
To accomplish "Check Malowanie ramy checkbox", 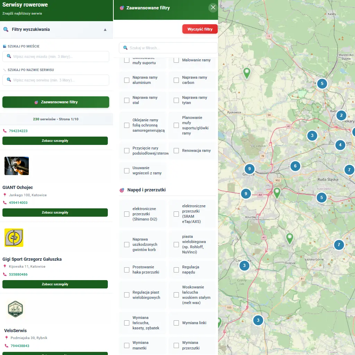I will coord(176,60).
